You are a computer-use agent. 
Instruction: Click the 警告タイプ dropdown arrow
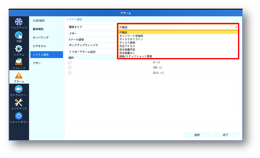click(236, 27)
